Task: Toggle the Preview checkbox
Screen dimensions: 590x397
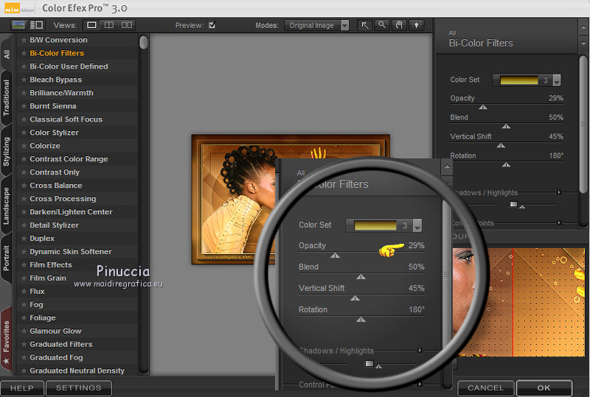Action: (x=212, y=25)
